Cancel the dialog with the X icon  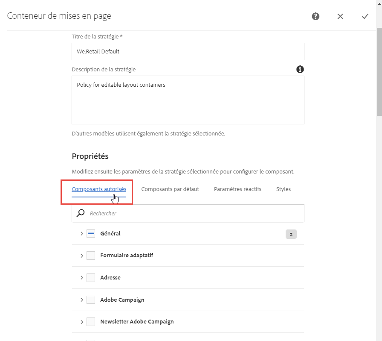tap(340, 16)
